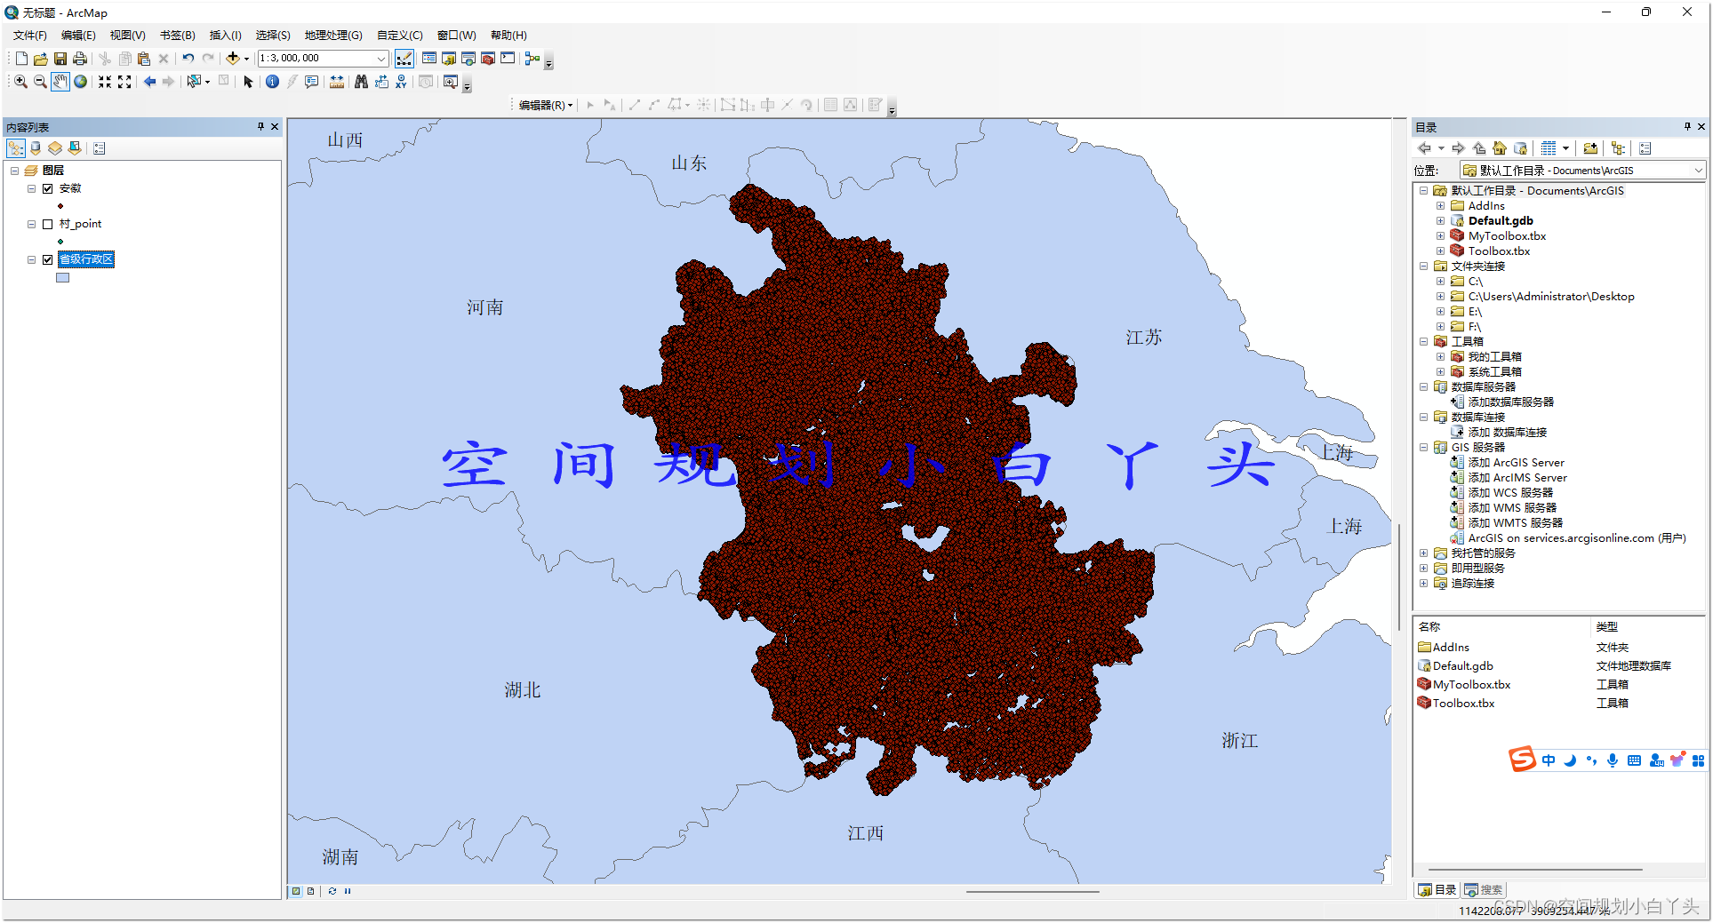The width and height of the screenshot is (1713, 923).
Task: Go back to previous extent
Action: coord(149,82)
